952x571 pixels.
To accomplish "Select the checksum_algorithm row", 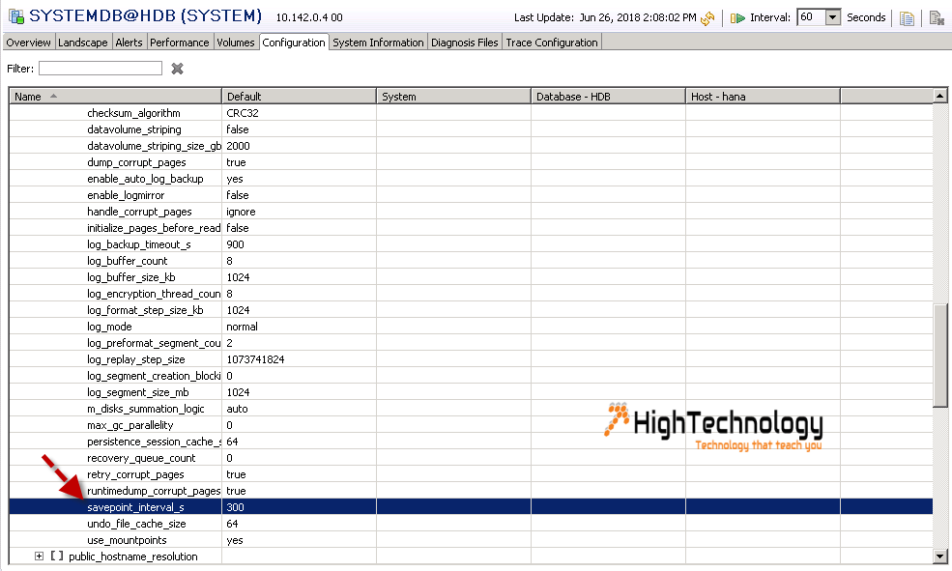I will [471, 113].
